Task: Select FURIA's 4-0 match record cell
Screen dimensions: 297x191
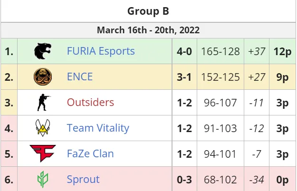Action: click(184, 51)
